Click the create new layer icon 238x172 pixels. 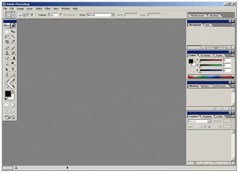(x=222, y=163)
